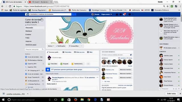Click the add members name input field
182x102 pixels.
[x=117, y=55]
